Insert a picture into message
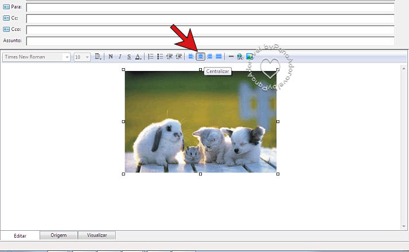The height and width of the screenshot is (252, 409). pos(250,57)
